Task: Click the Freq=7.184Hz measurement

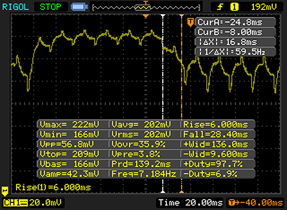Action: point(144,174)
